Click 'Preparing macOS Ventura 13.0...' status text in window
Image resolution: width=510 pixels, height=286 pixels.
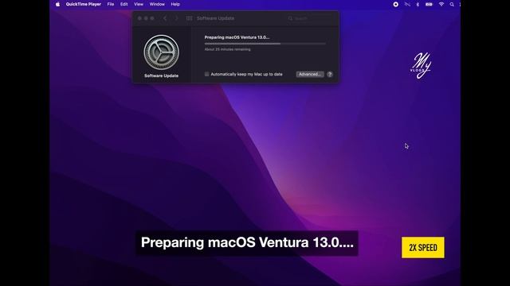click(237, 37)
